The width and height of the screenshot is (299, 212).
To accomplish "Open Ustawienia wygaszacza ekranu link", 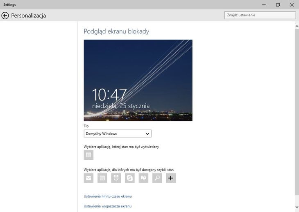I will [107, 206].
